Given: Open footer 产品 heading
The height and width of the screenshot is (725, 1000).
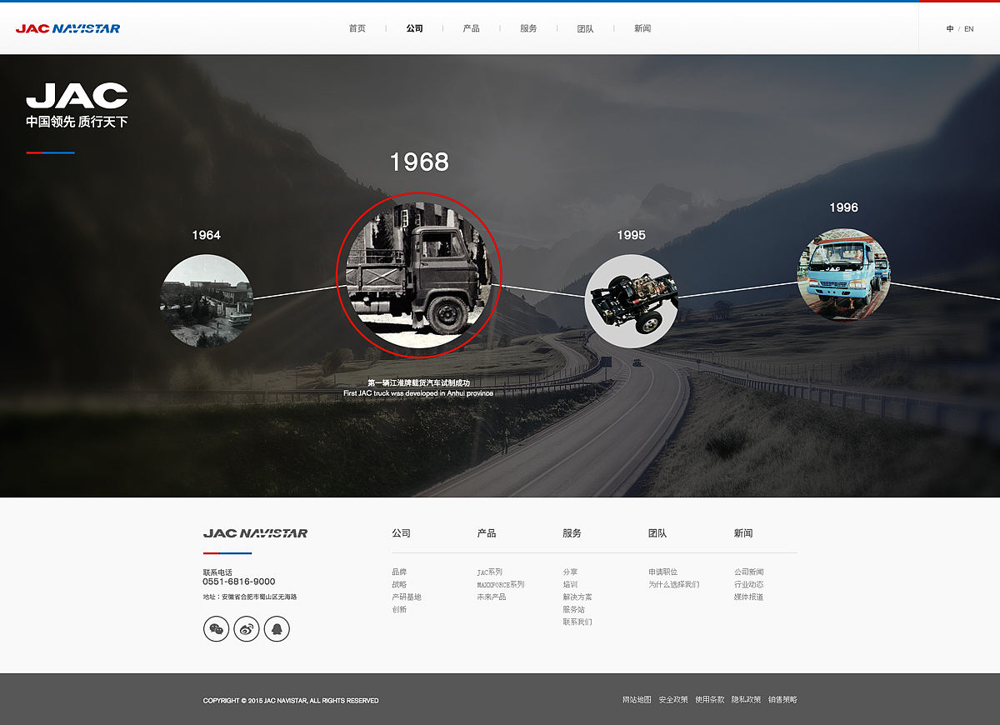Looking at the screenshot, I should 487,533.
